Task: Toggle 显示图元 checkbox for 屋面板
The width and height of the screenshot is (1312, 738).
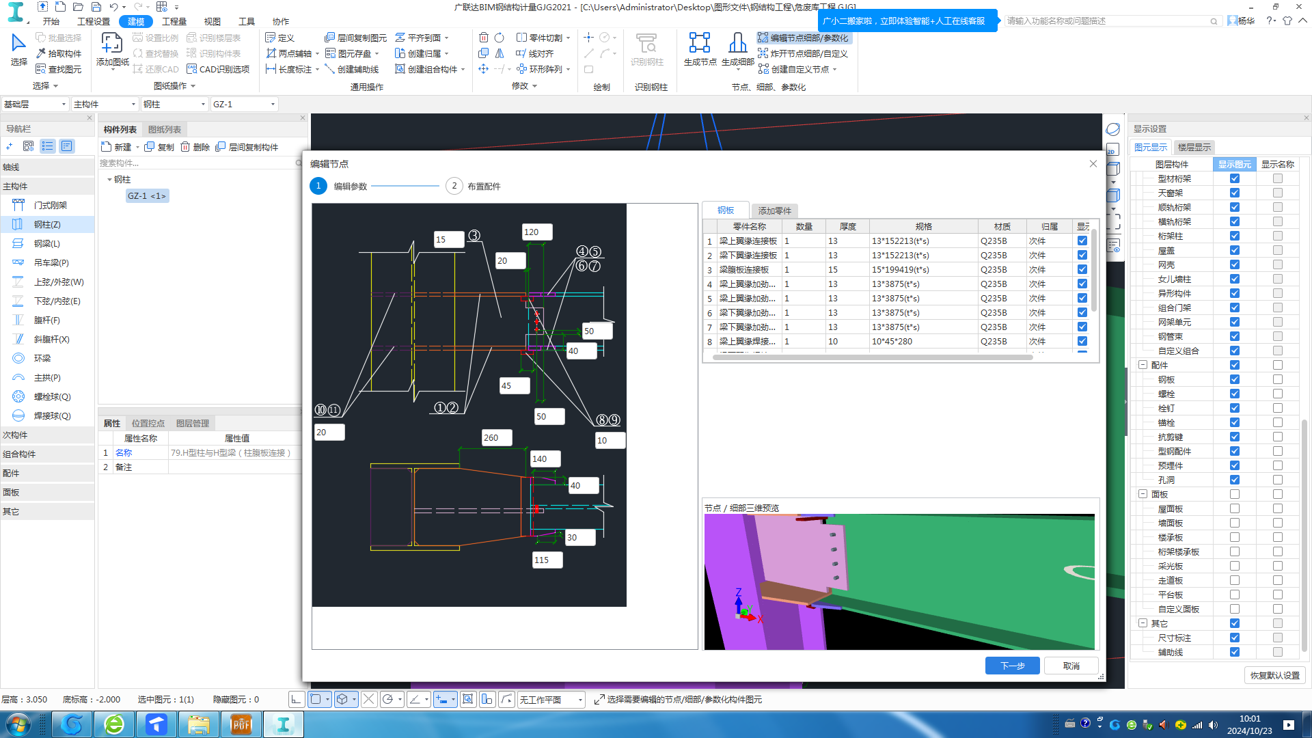Action: 1235,508
